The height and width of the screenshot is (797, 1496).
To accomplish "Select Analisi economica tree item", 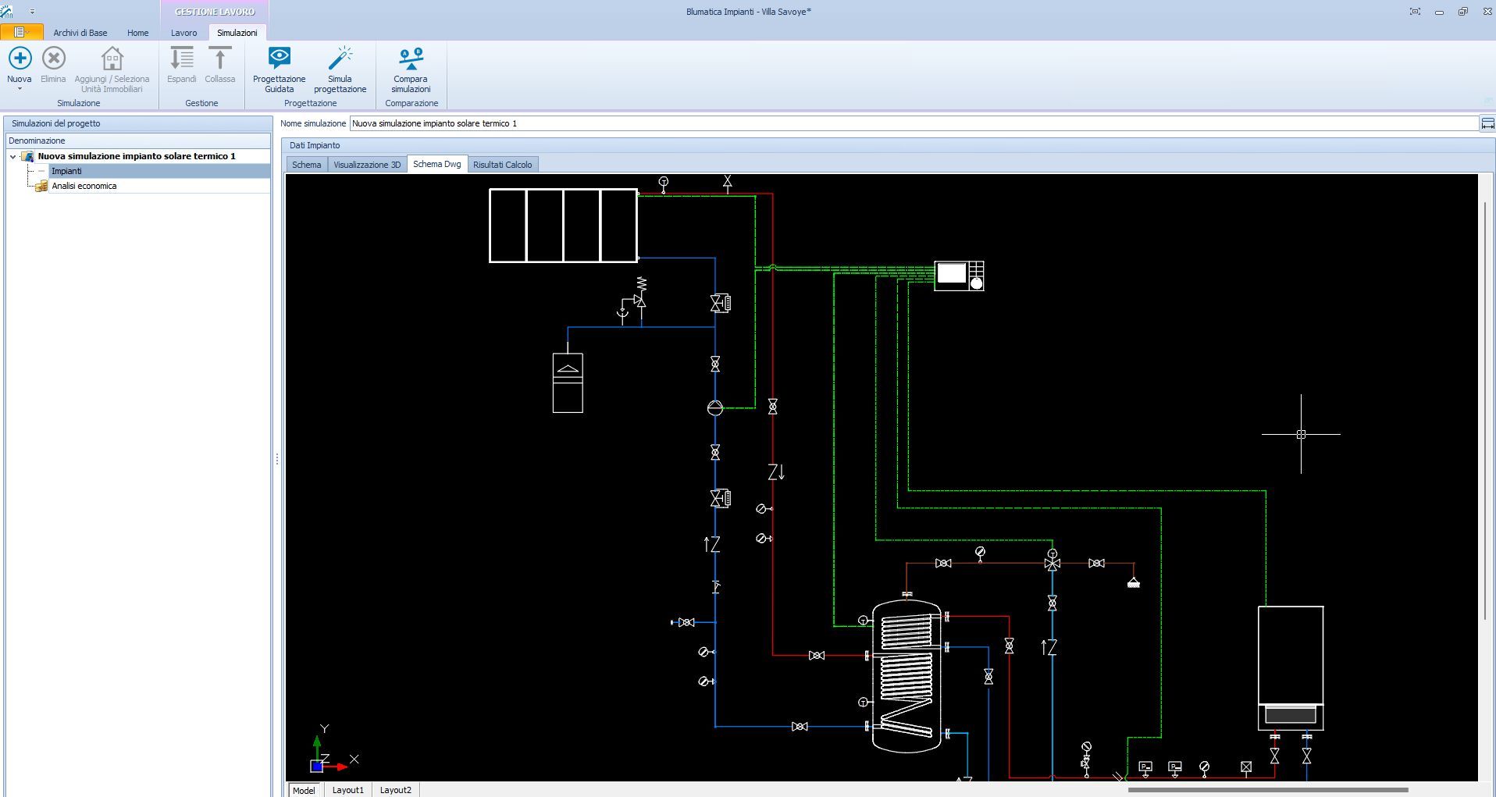I will click(x=84, y=186).
